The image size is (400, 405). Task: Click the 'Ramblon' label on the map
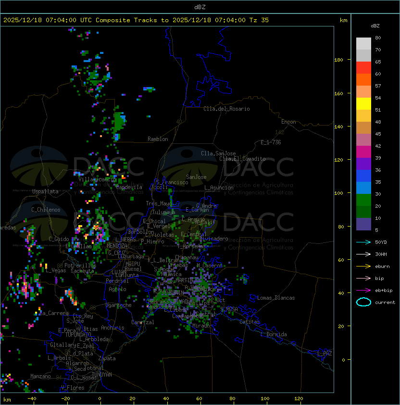pos(158,139)
